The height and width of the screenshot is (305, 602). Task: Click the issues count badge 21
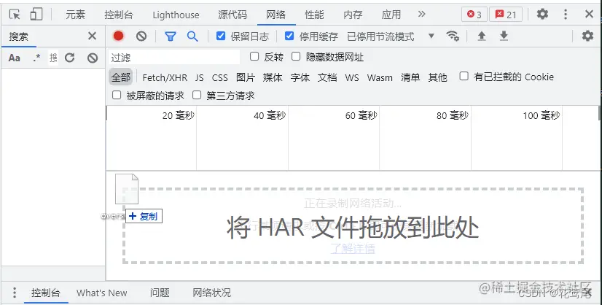506,15
